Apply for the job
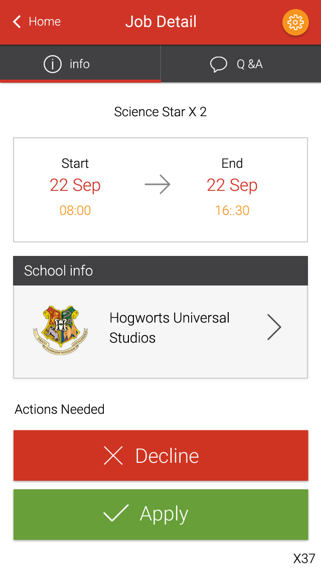Image resolution: width=321 pixels, height=570 pixels. tap(161, 514)
